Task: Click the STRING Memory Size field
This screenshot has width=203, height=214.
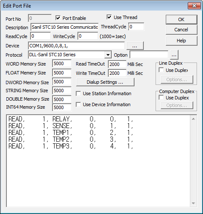Action: (62, 91)
